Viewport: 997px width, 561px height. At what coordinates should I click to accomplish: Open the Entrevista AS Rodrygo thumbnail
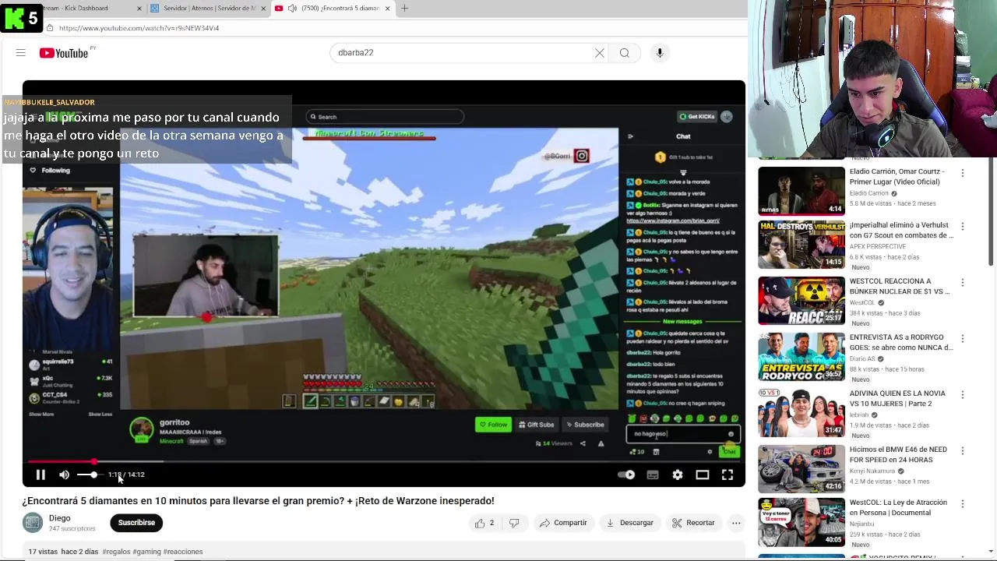point(801,357)
